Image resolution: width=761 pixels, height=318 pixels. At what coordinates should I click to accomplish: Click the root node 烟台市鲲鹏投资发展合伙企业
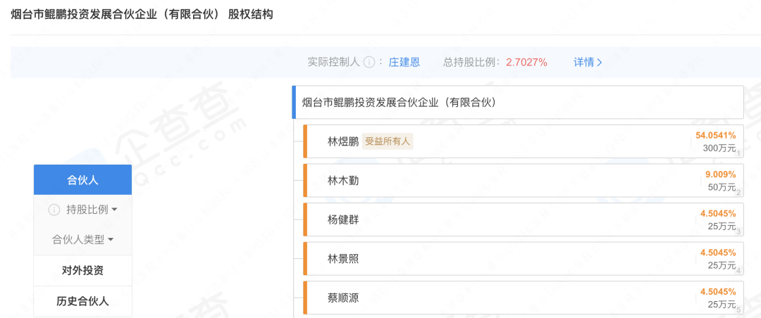[399, 103]
